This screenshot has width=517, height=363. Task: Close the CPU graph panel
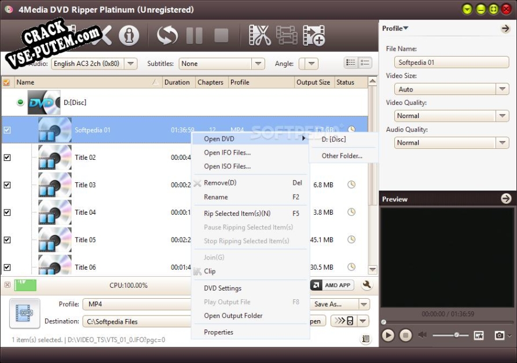click(x=8, y=285)
